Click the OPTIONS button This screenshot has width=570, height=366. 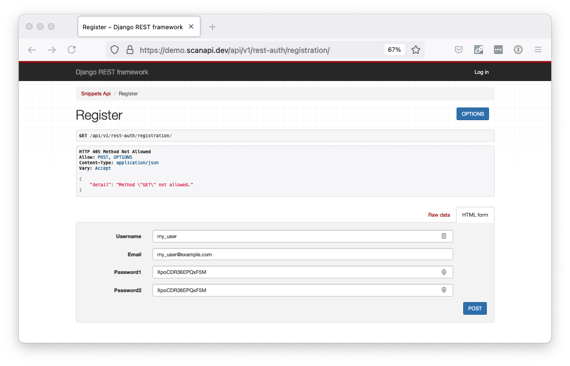473,114
